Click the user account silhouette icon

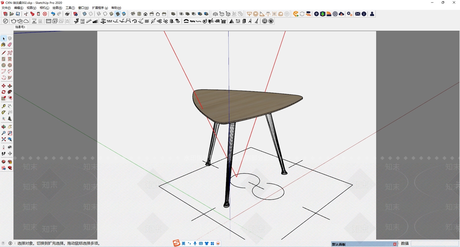click(372, 14)
